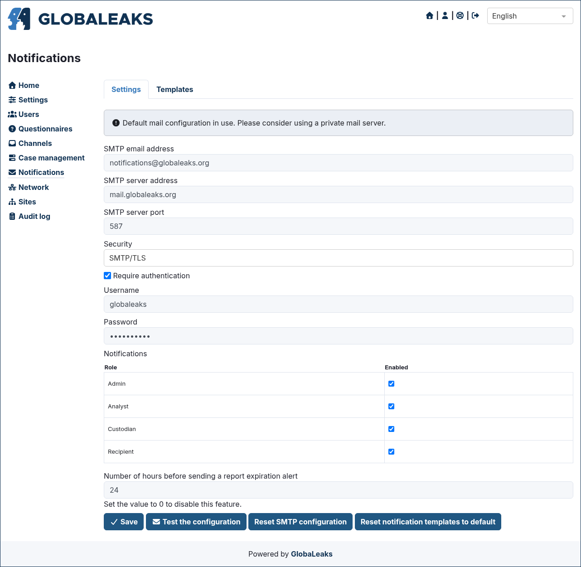This screenshot has width=581, height=567.
Task: Toggle Custodian notifications checkbox
Action: [x=392, y=429]
